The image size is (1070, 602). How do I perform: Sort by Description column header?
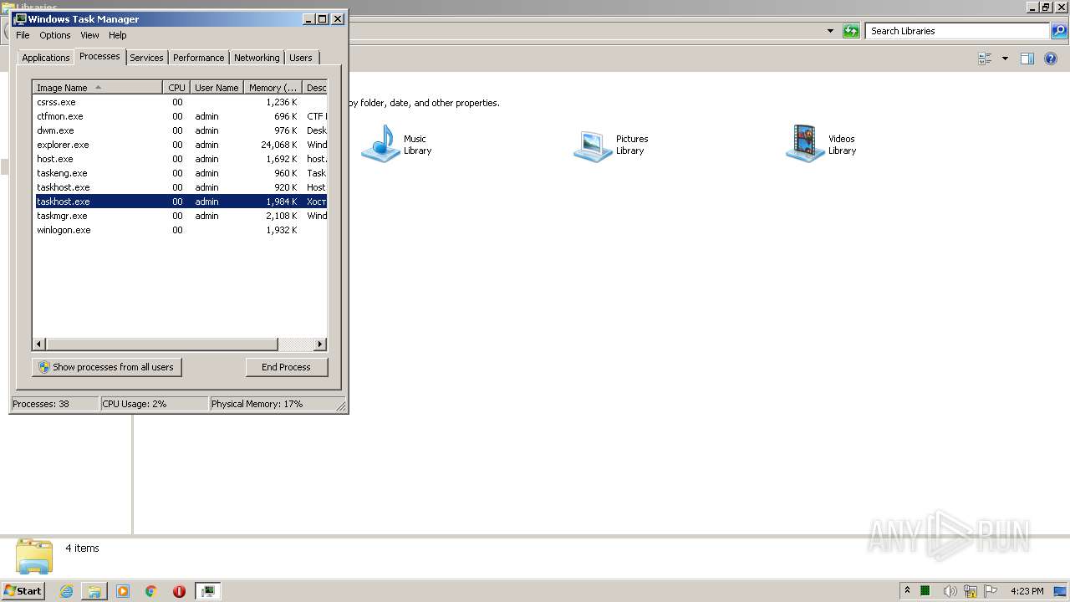[315, 88]
